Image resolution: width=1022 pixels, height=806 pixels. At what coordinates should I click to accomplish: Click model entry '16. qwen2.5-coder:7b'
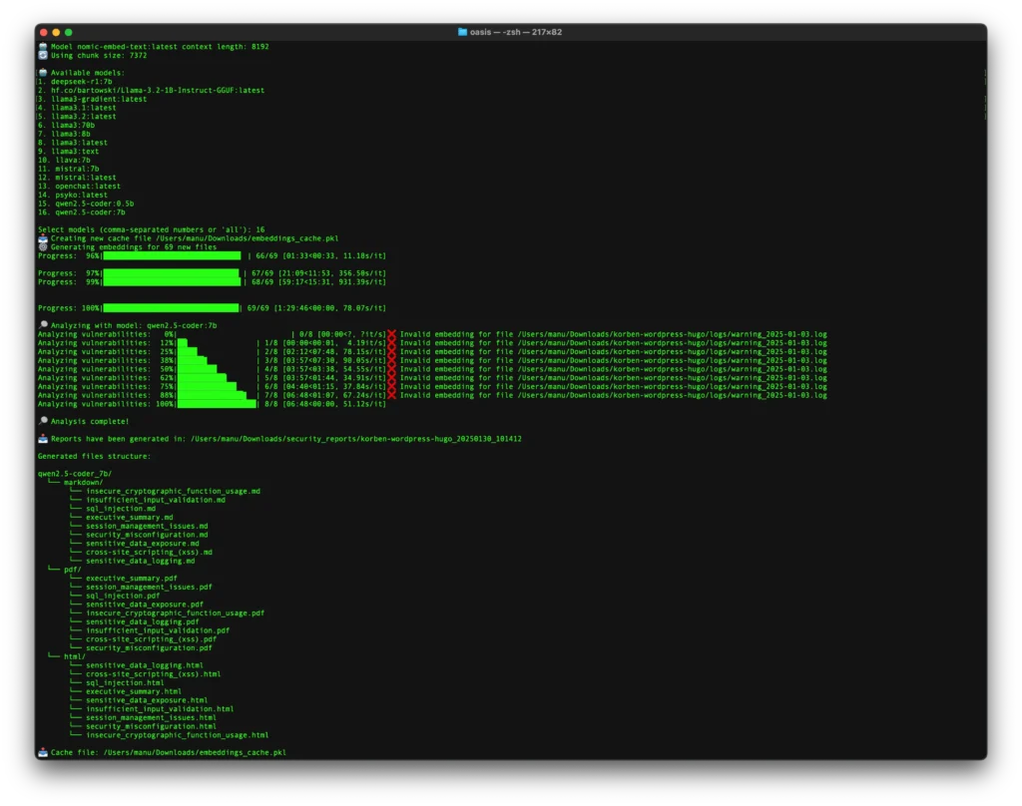[x=82, y=211]
